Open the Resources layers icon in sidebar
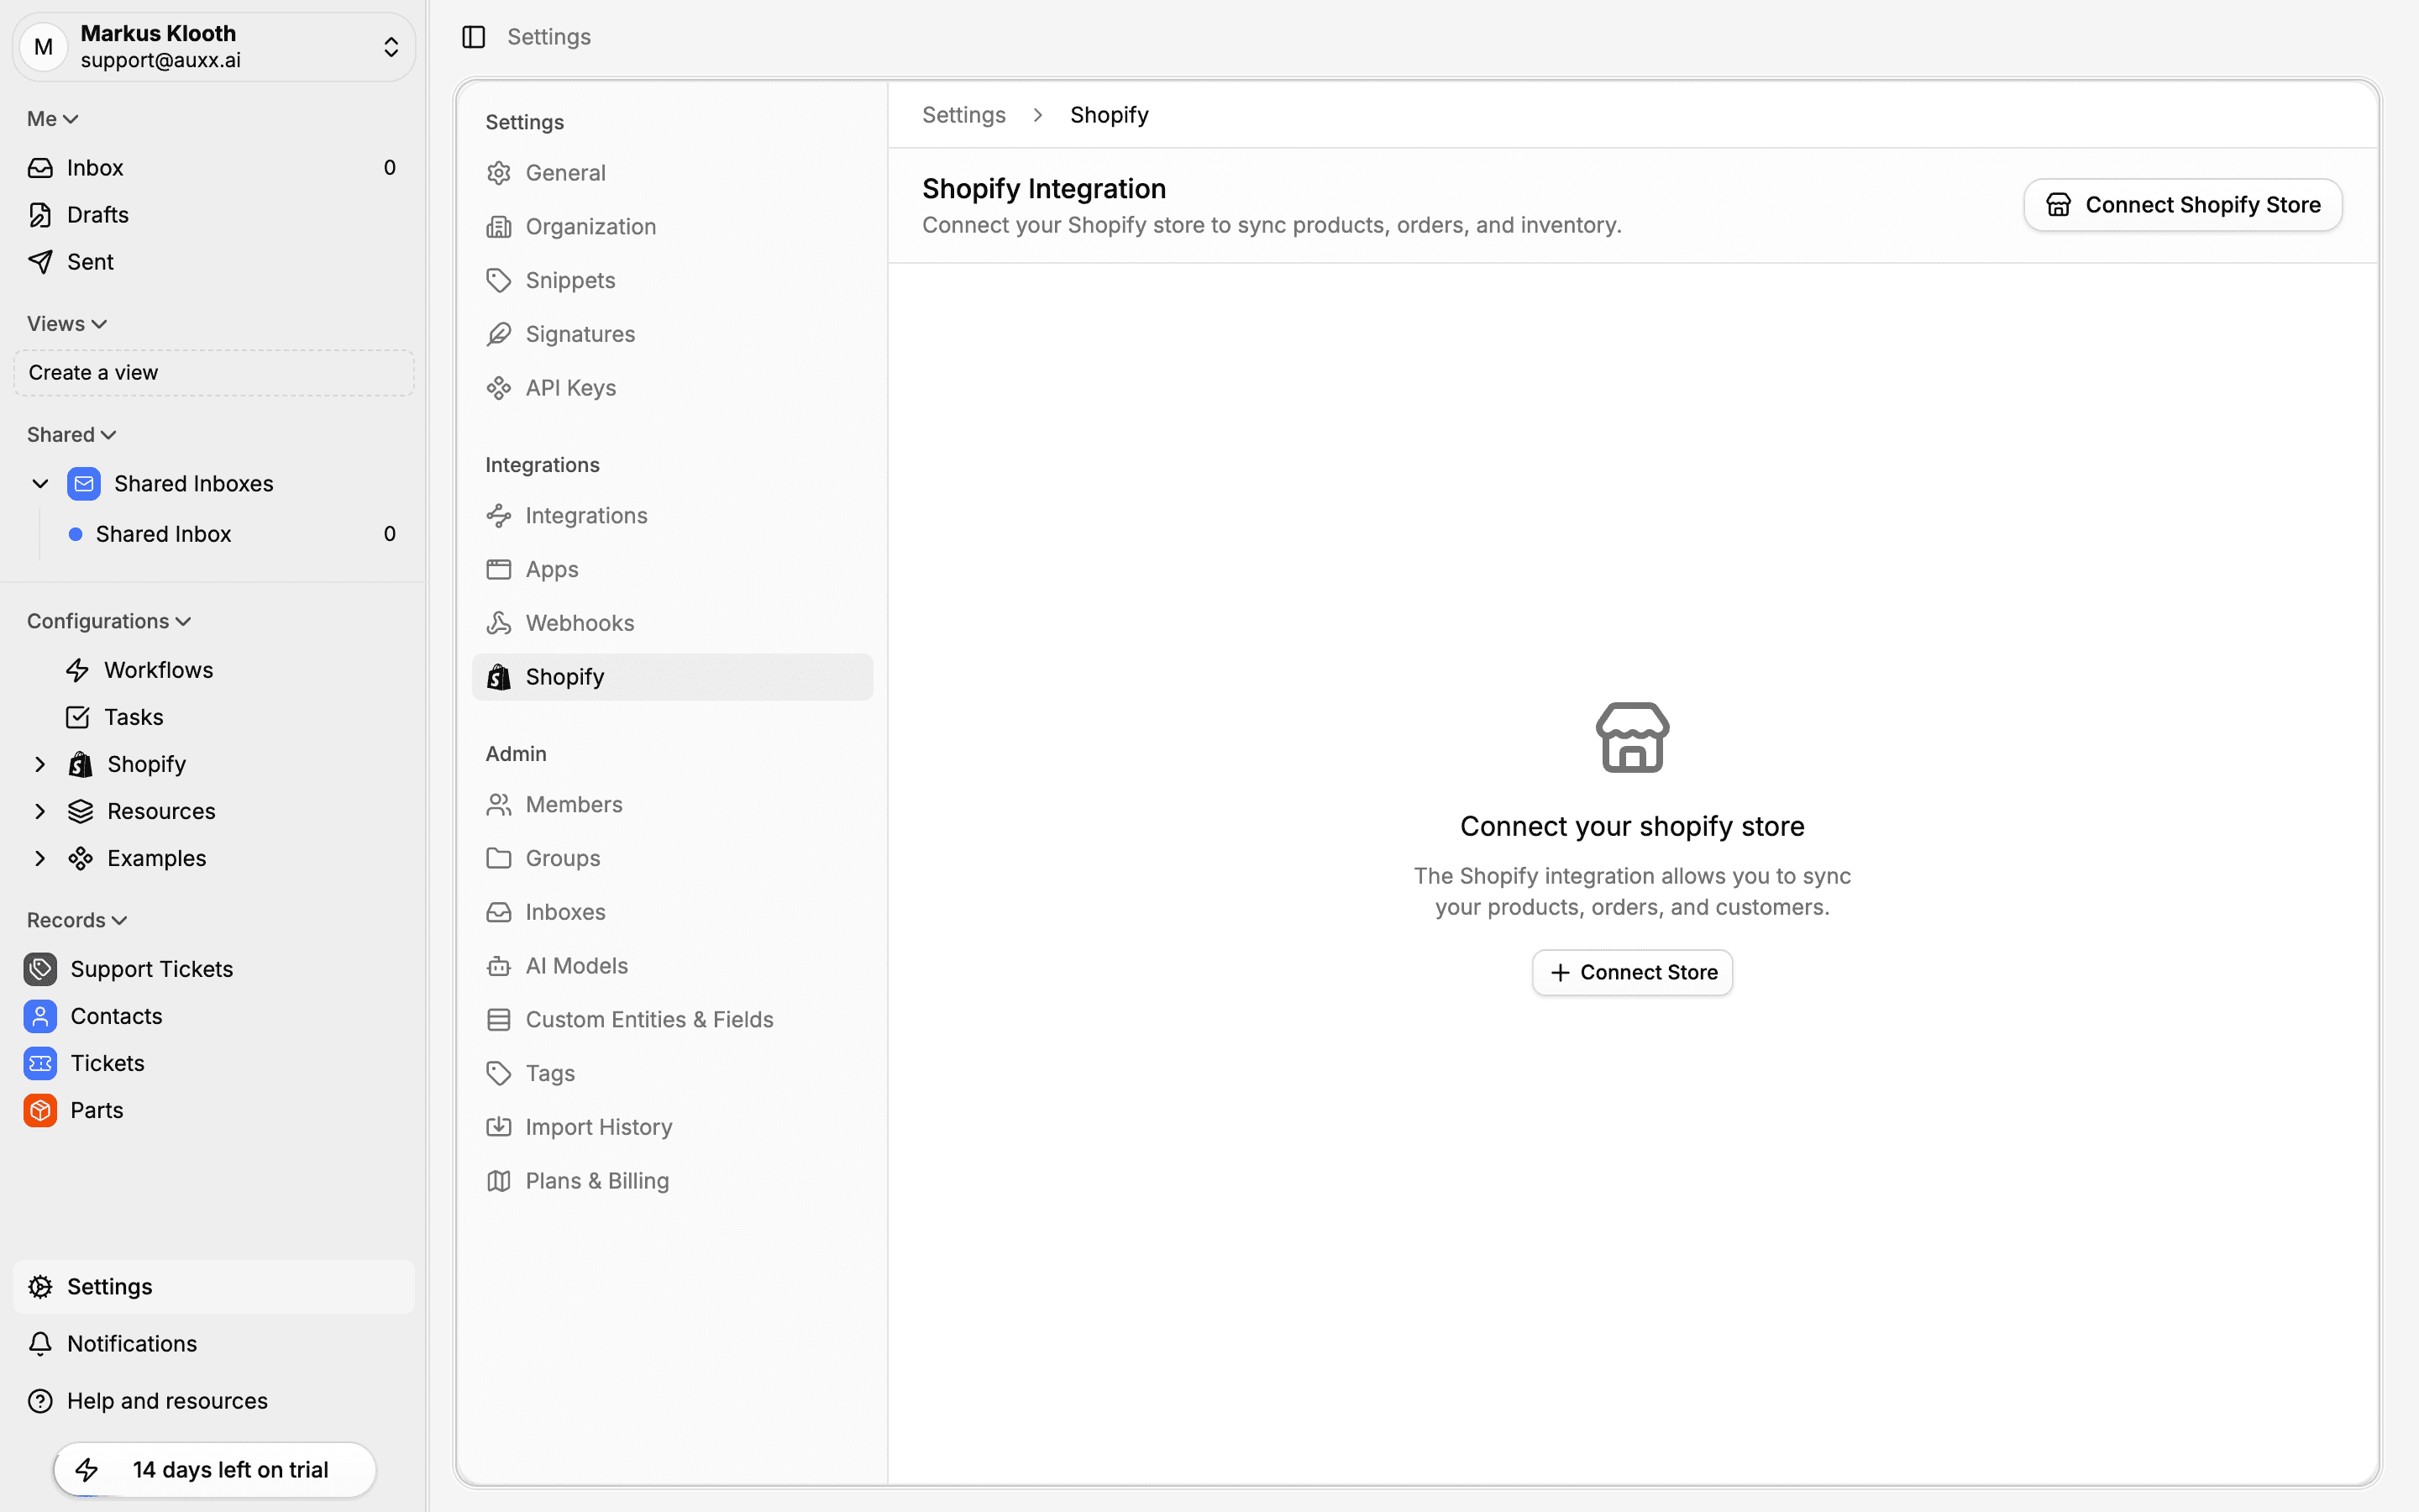2419x1512 pixels. (x=80, y=811)
